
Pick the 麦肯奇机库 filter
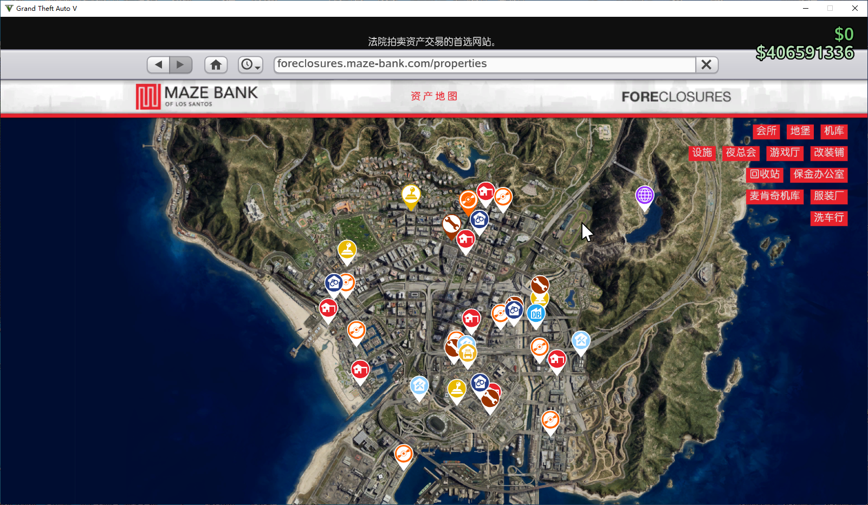point(774,196)
